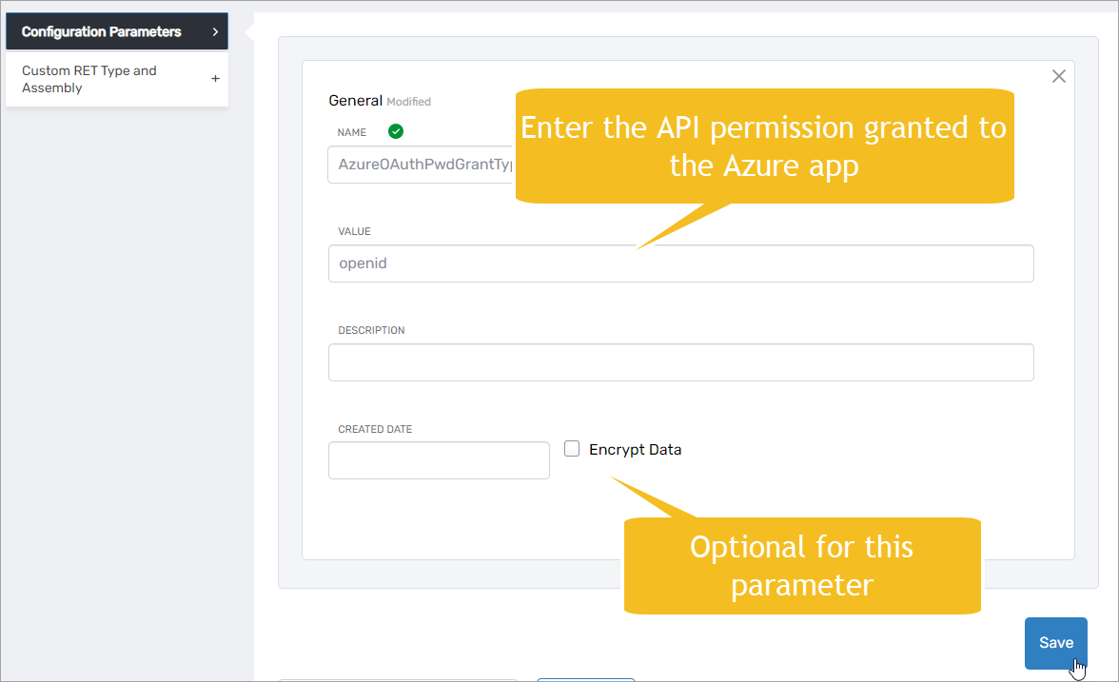Focus the NAME field containing AzureOAuthPwdGrantType
Image resolution: width=1119 pixels, height=682 pixels.
click(422, 165)
